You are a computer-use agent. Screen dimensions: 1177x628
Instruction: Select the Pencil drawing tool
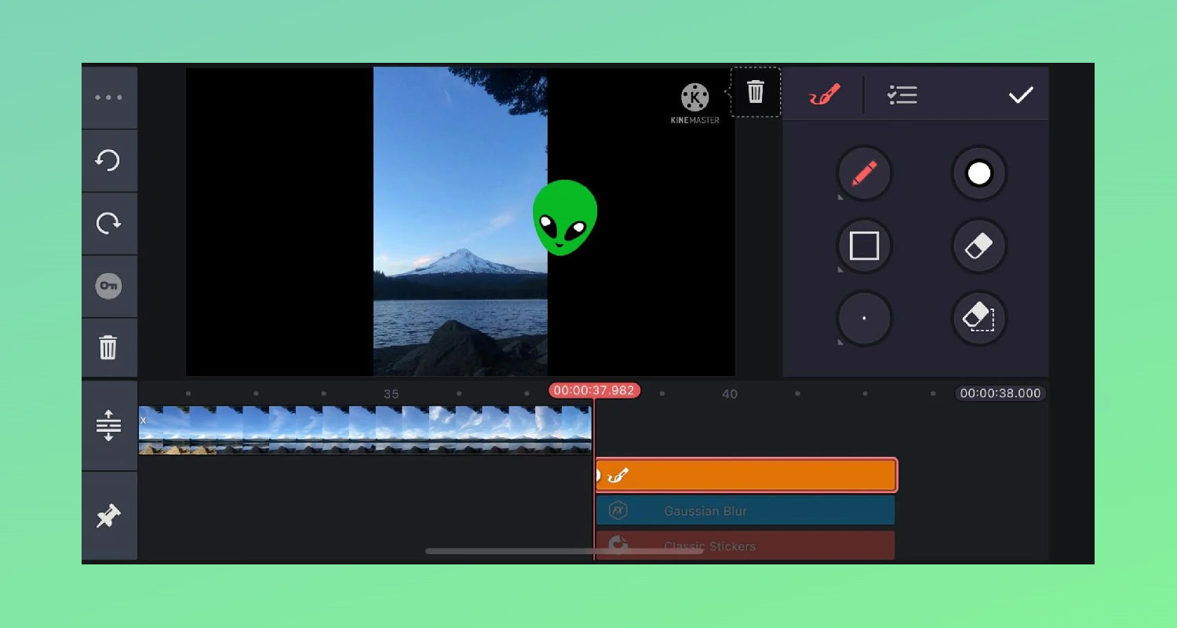coord(864,173)
